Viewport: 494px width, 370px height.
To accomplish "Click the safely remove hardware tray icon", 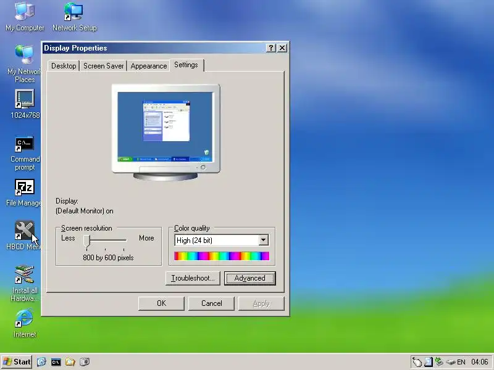I will [x=451, y=362].
